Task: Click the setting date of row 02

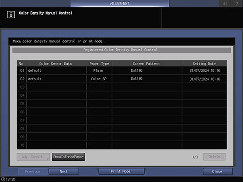Action: pyautogui.click(x=204, y=79)
